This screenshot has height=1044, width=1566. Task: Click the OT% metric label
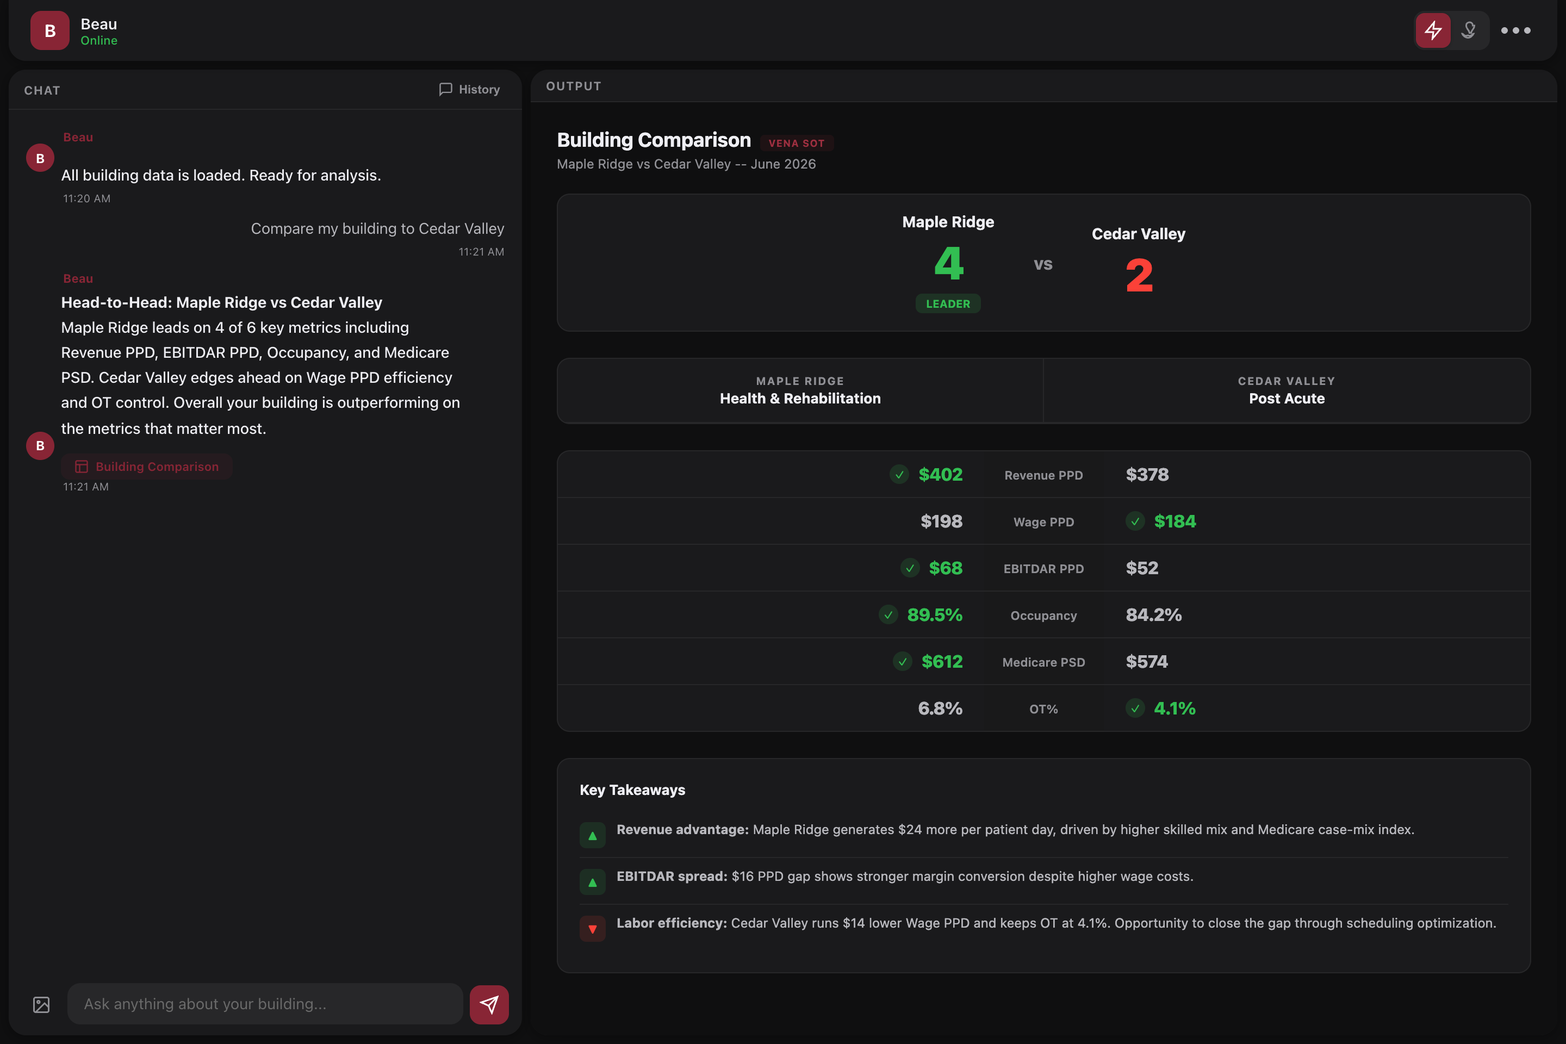click(x=1043, y=709)
